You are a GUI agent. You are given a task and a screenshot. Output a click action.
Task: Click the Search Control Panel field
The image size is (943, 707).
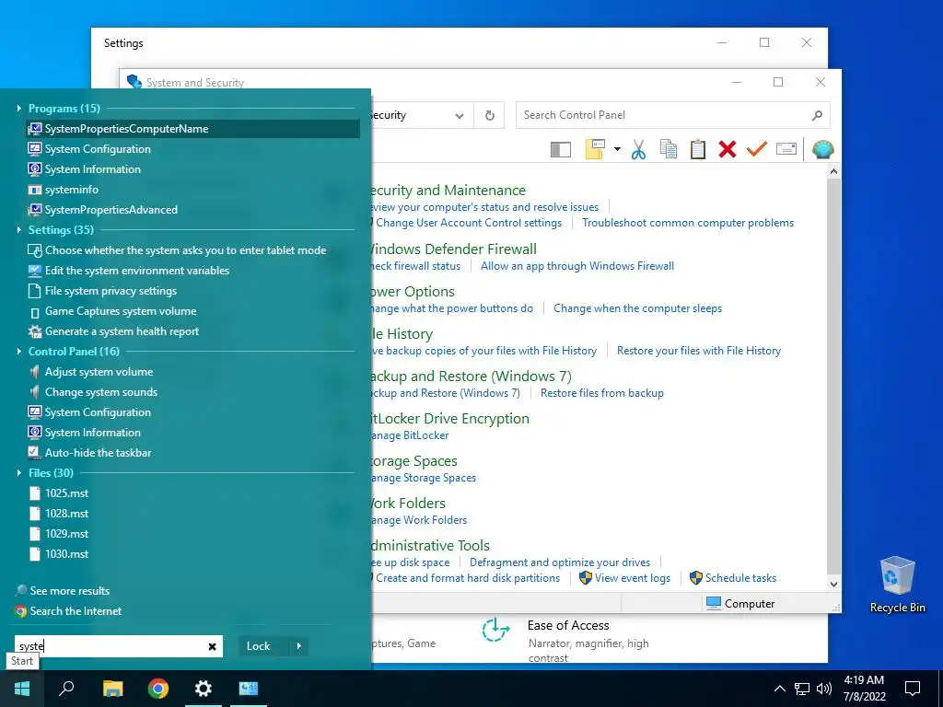pos(672,115)
